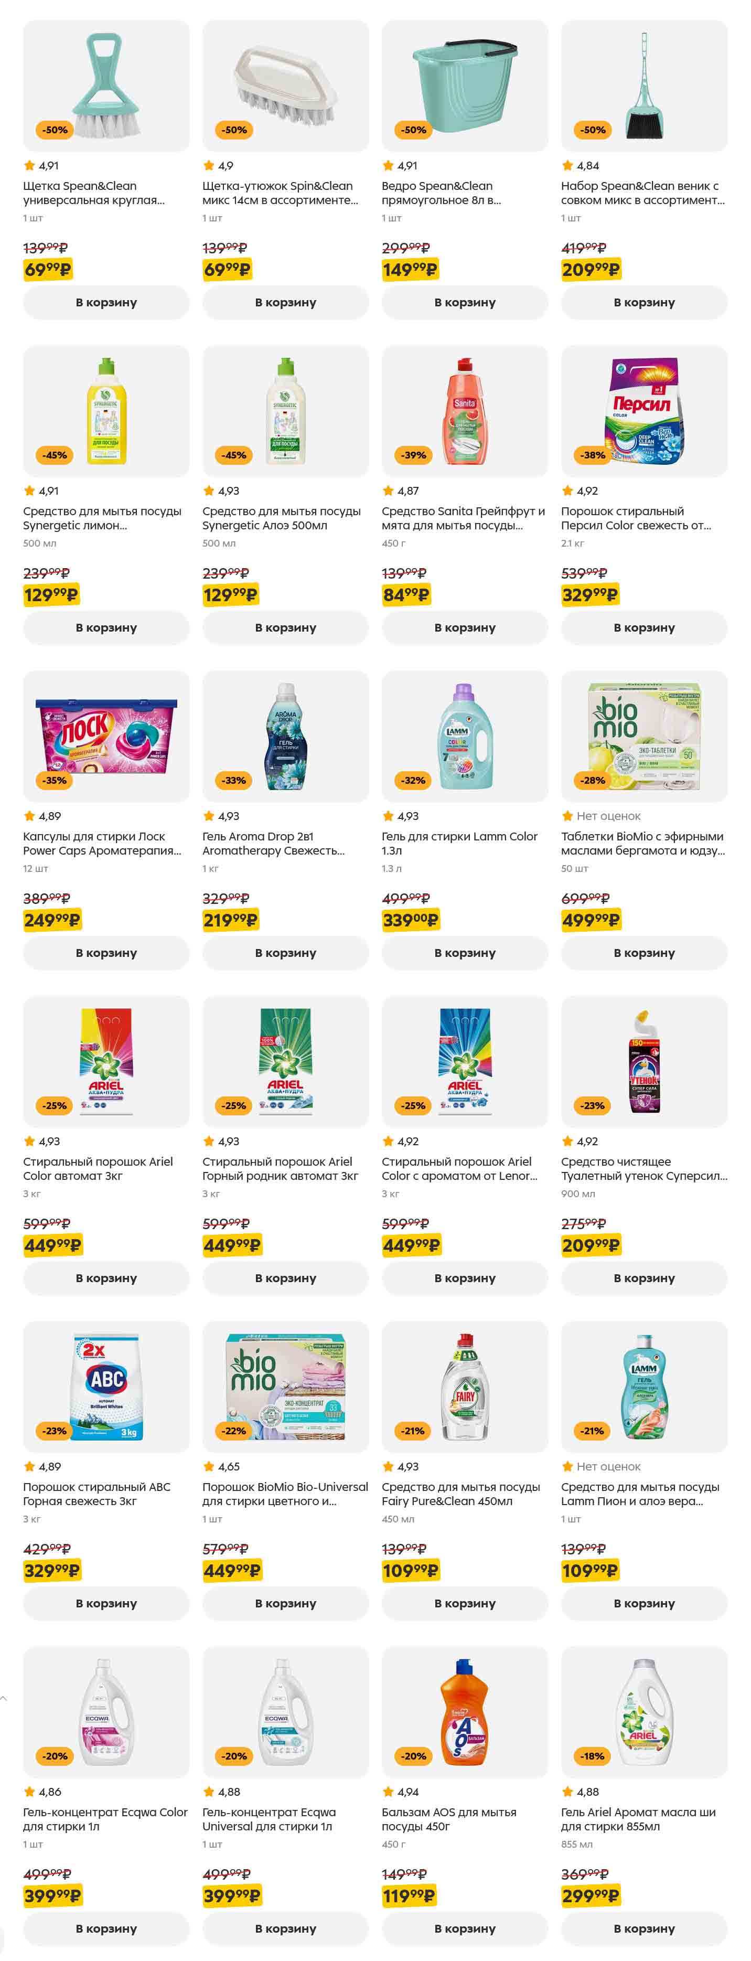Screen dimensions: 751x1961
Task: Click star rating icon of Persil Color powder
Action: 567,491
